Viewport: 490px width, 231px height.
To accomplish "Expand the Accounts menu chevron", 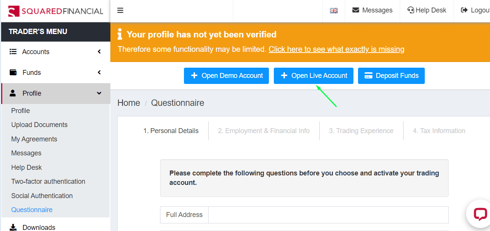I will [99, 52].
